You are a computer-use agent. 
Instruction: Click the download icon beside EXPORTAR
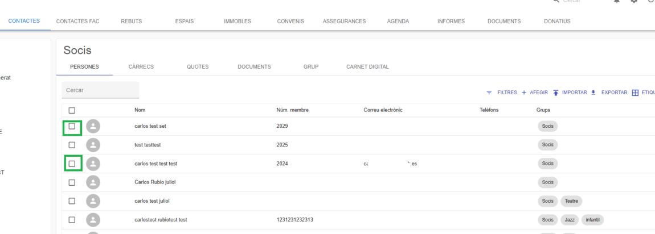593,93
